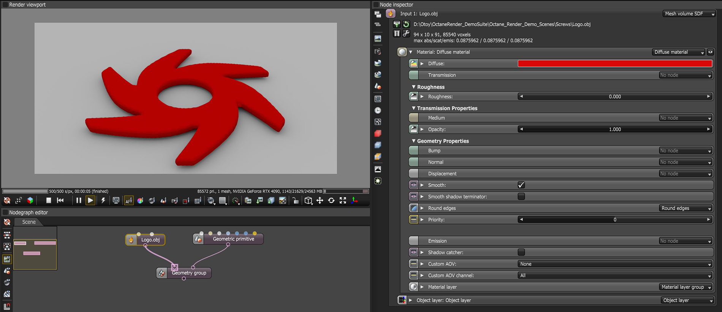
Task: Click the reload mesh file icon
Action: tap(406, 24)
